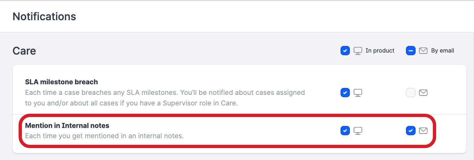
Task: Click the internal notes mention description text
Action: [x=104, y=136]
